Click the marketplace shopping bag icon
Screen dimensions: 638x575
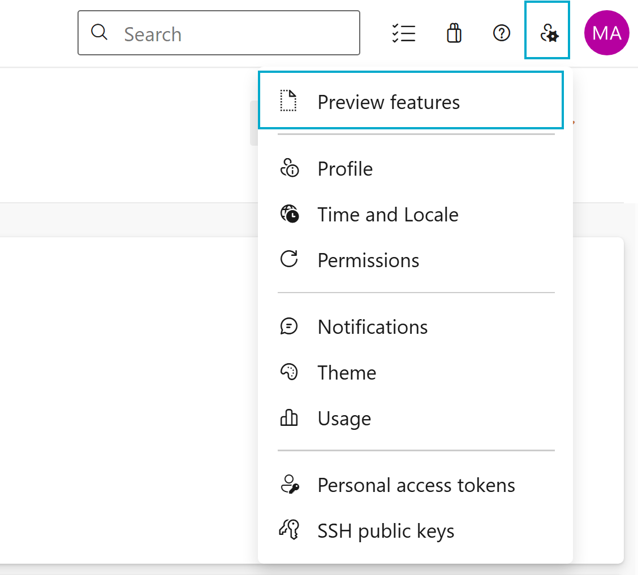[454, 33]
